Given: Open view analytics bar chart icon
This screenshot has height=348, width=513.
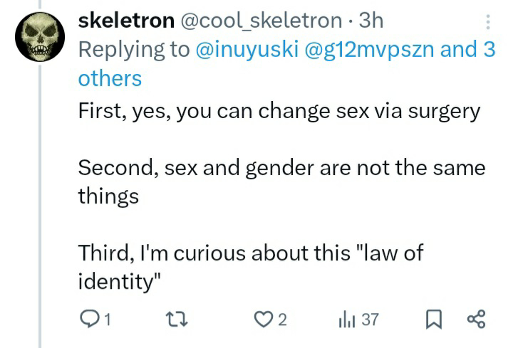Looking at the screenshot, I should (347, 320).
